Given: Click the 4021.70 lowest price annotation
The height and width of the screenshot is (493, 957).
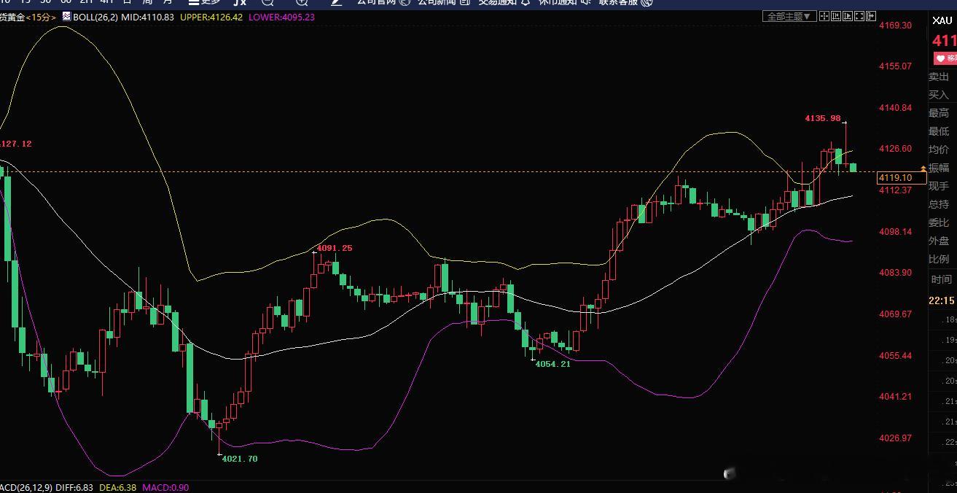Looking at the screenshot, I should [x=240, y=459].
